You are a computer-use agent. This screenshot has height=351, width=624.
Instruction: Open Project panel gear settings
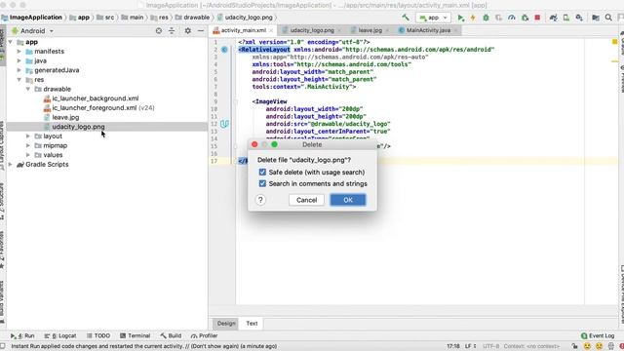187,30
